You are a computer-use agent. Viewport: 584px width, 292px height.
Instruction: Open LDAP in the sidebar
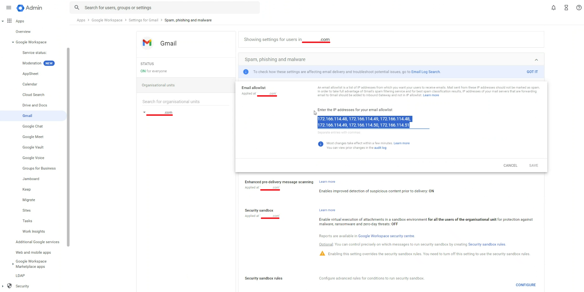pyautogui.click(x=20, y=276)
